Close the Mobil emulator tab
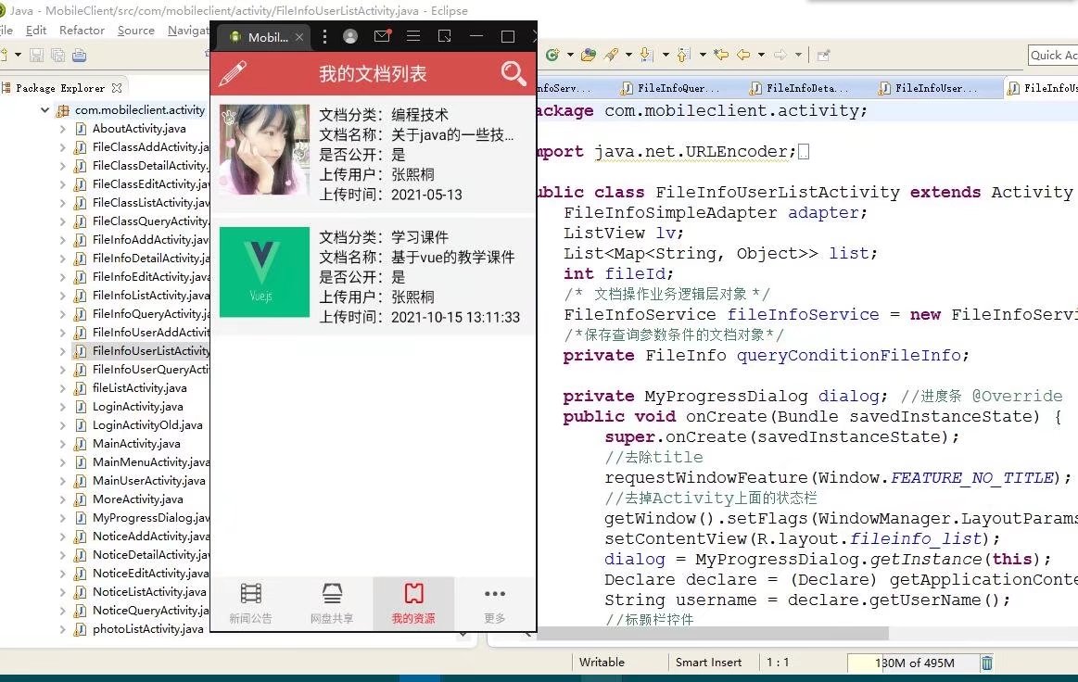This screenshot has height=682, width=1078. 299,37
